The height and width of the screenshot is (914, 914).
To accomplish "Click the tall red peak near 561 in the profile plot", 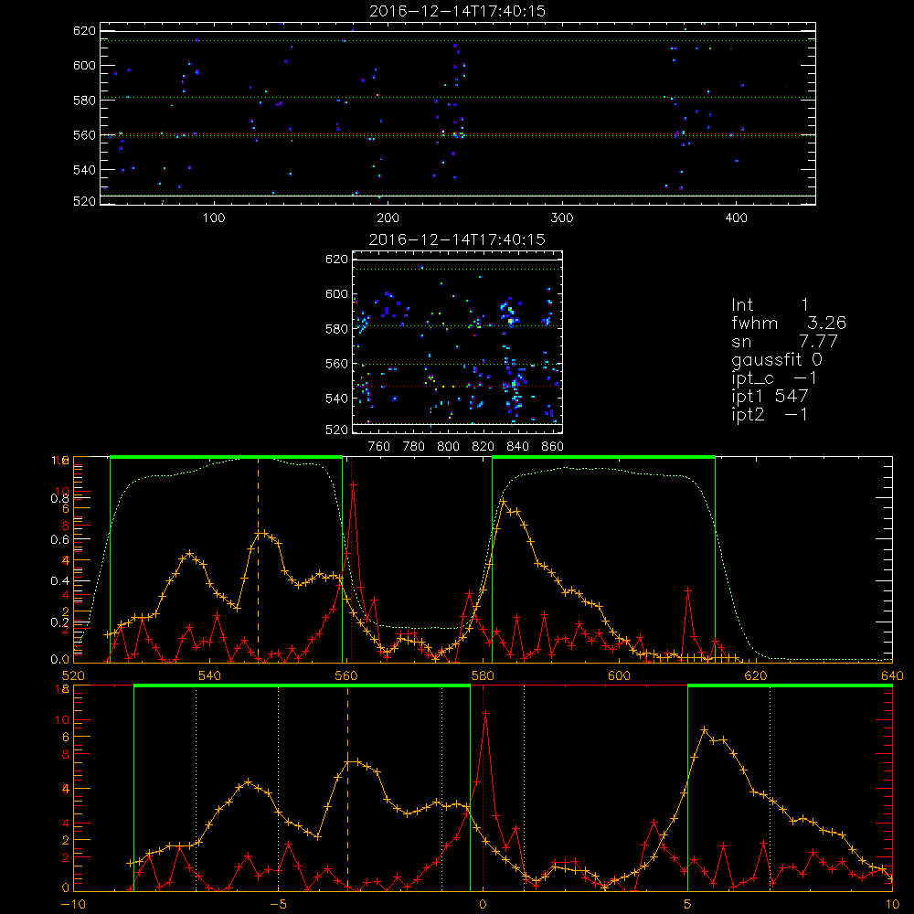I will (353, 485).
